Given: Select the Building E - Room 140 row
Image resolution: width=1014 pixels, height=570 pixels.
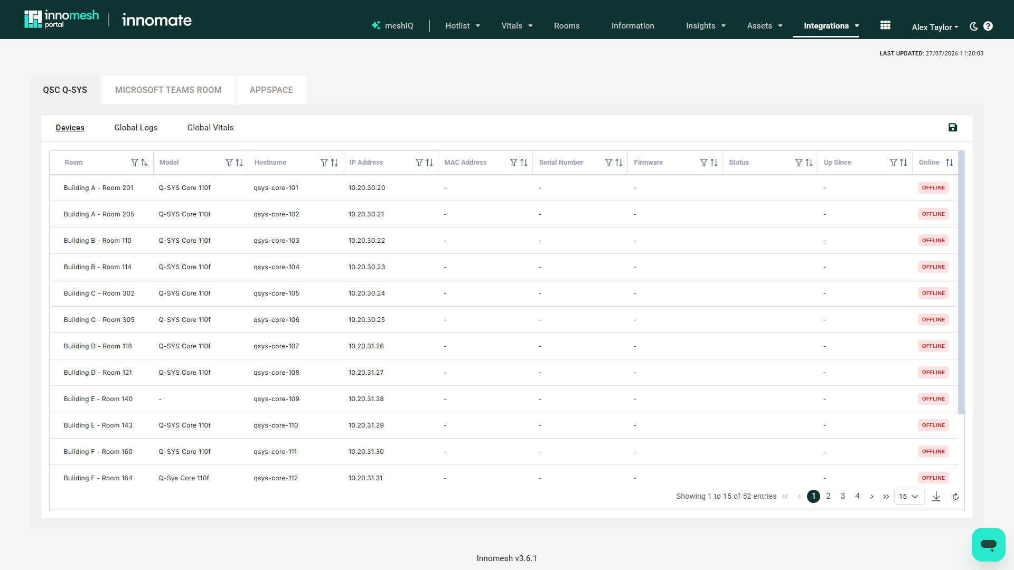Looking at the screenshot, I should [504, 399].
